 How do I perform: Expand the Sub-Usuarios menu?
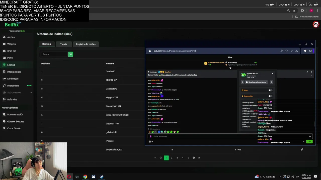pyautogui.click(x=17, y=92)
